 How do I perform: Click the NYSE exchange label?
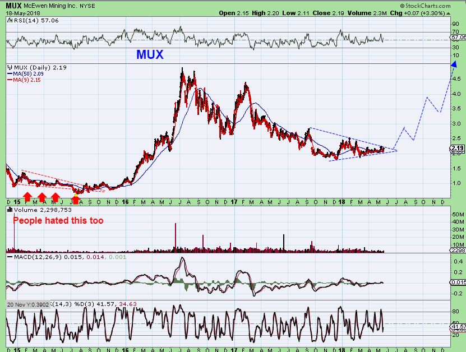tap(87, 6)
